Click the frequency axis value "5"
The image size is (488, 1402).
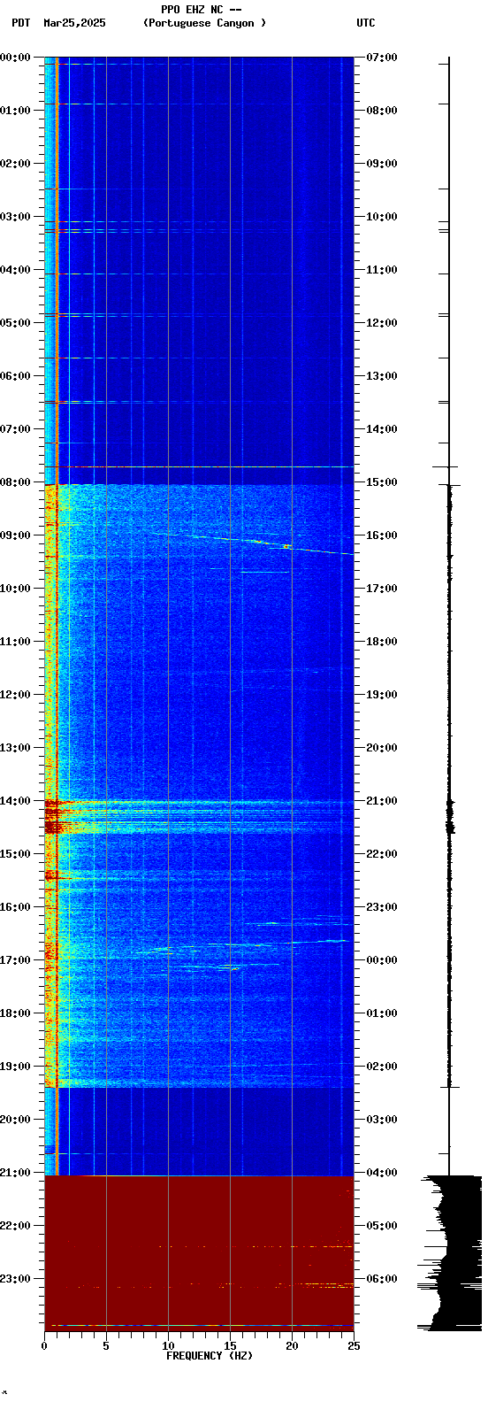[x=106, y=1346]
